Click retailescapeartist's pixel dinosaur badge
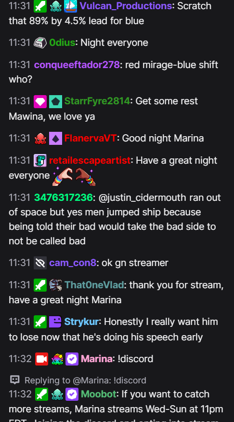Image resolution: width=234 pixels, height=422 pixels. click(40, 161)
